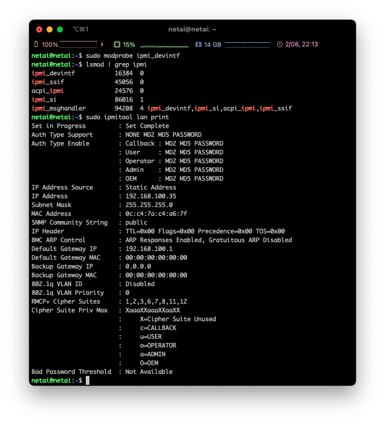Click the 'sudo ipmitool lan print' command
The image size is (385, 424).
pos(127,117)
